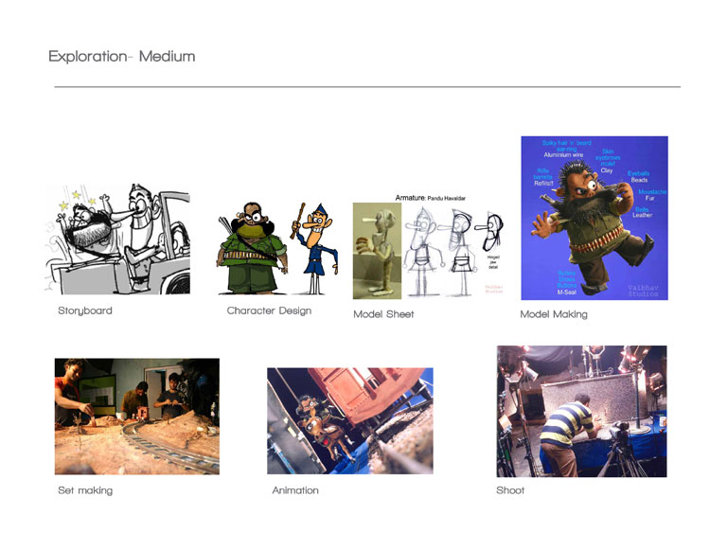Select the 'Set making' caption
Viewport: 710px width, 533px height.
(x=85, y=490)
